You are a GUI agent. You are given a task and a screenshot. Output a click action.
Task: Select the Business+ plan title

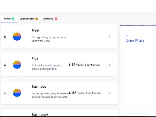(40, 114)
